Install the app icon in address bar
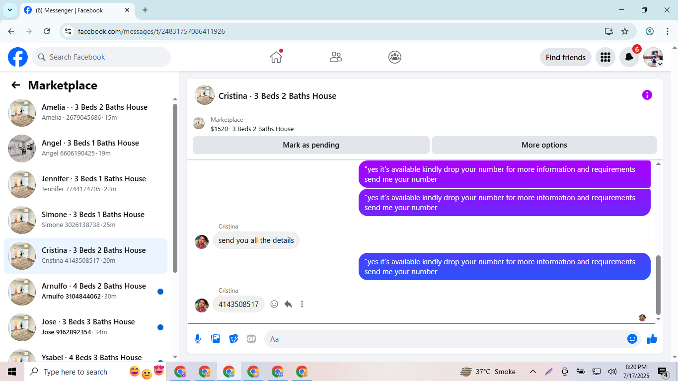Viewport: 678px width, 381px height. [608, 31]
